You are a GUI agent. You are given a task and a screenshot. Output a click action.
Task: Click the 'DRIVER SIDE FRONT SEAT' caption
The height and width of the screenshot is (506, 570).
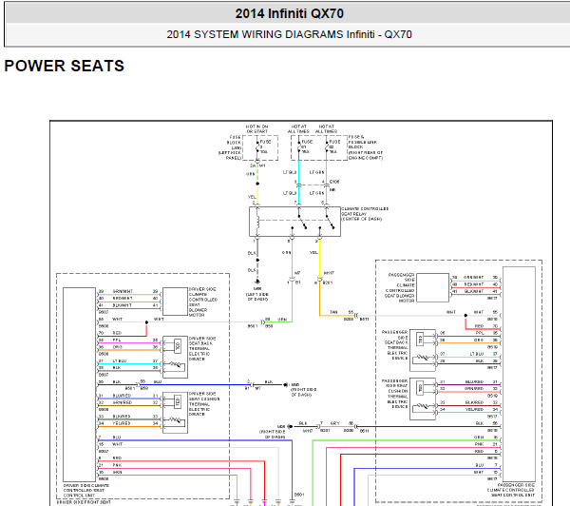[x=84, y=502]
